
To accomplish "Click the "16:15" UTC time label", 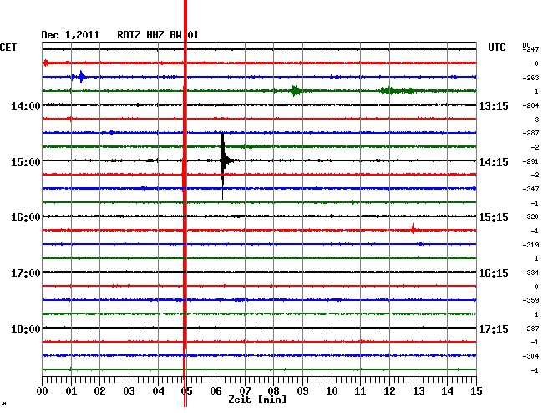I will [x=494, y=273].
